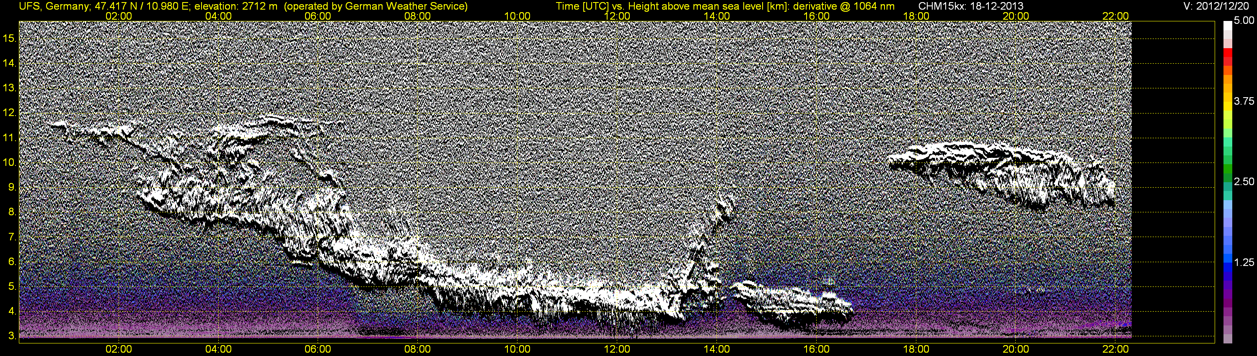1257x356 pixels.
Task: Click the height axis label '14.'
Action: [x=10, y=63]
